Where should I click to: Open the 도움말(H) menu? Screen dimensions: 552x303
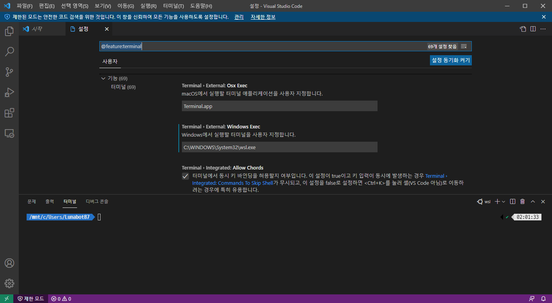201,6
